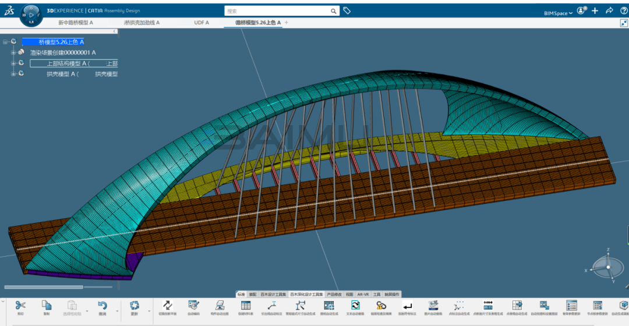Image resolution: width=629 pixels, height=326 pixels.
Task: Click the share arrow icon at top right
Action: click(609, 10)
